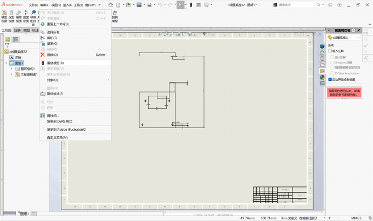Click the 投影视图 (Projected View) ribbon icon

12,16
